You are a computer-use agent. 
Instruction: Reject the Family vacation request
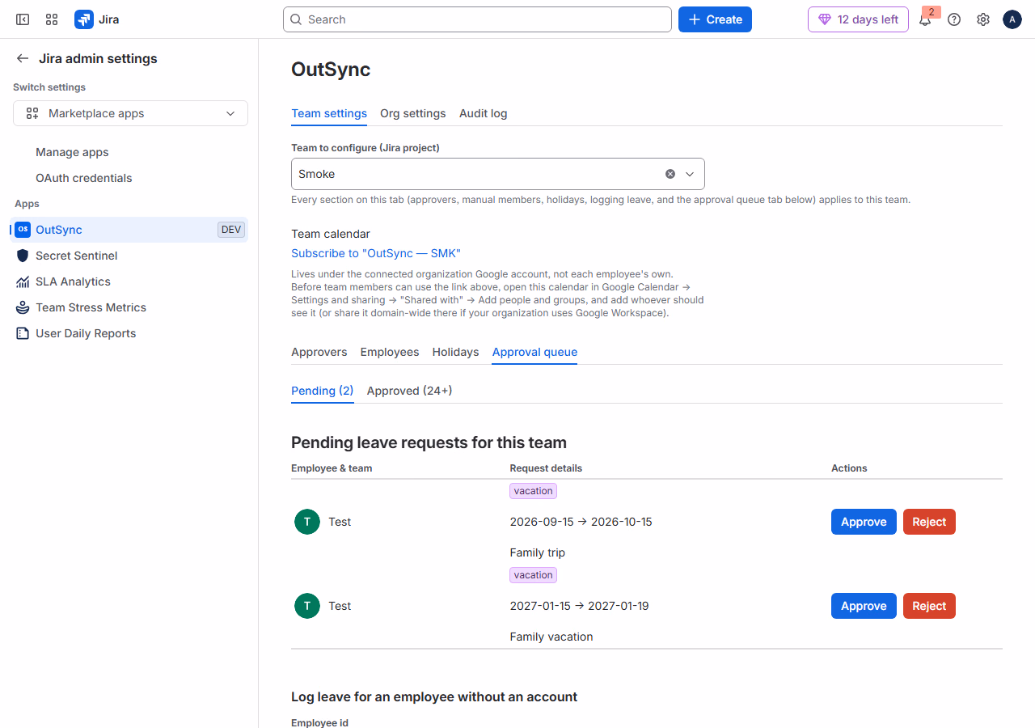[x=929, y=606]
